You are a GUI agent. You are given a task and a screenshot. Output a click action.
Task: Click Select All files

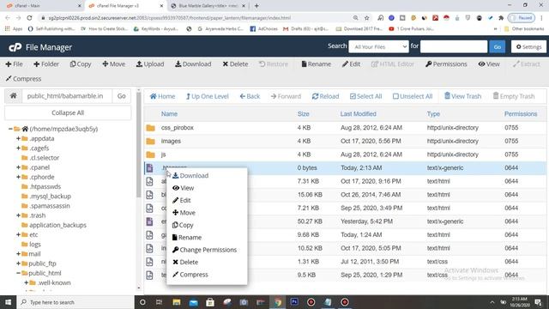(x=366, y=96)
